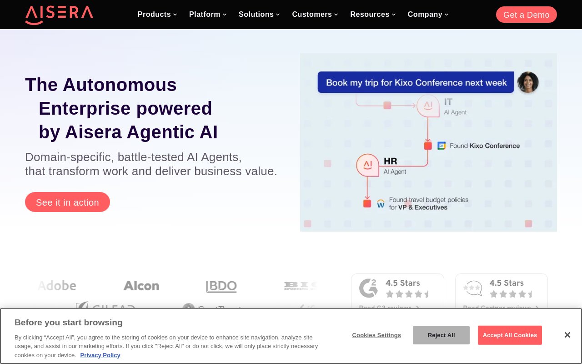Open the Privacy Policy link
The width and height of the screenshot is (582, 364).
click(x=100, y=355)
